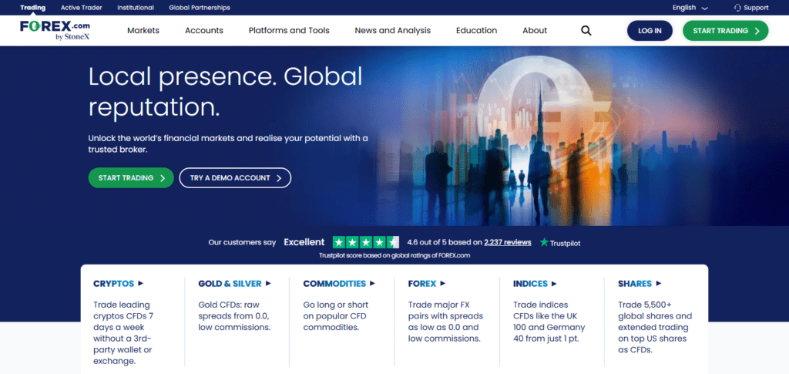
Task: Click the green Trustpilot rating stars
Action: pyautogui.click(x=366, y=243)
